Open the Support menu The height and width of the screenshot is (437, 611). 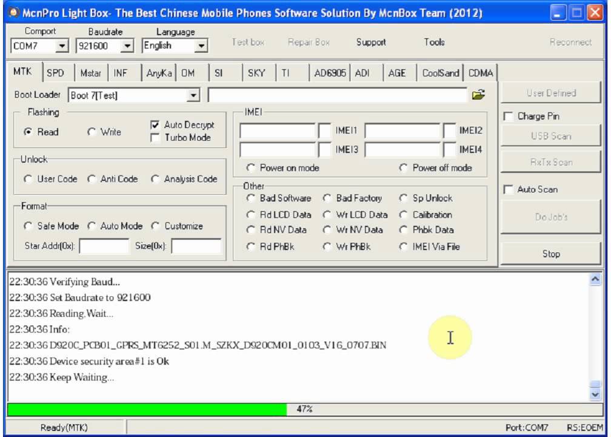(x=371, y=42)
